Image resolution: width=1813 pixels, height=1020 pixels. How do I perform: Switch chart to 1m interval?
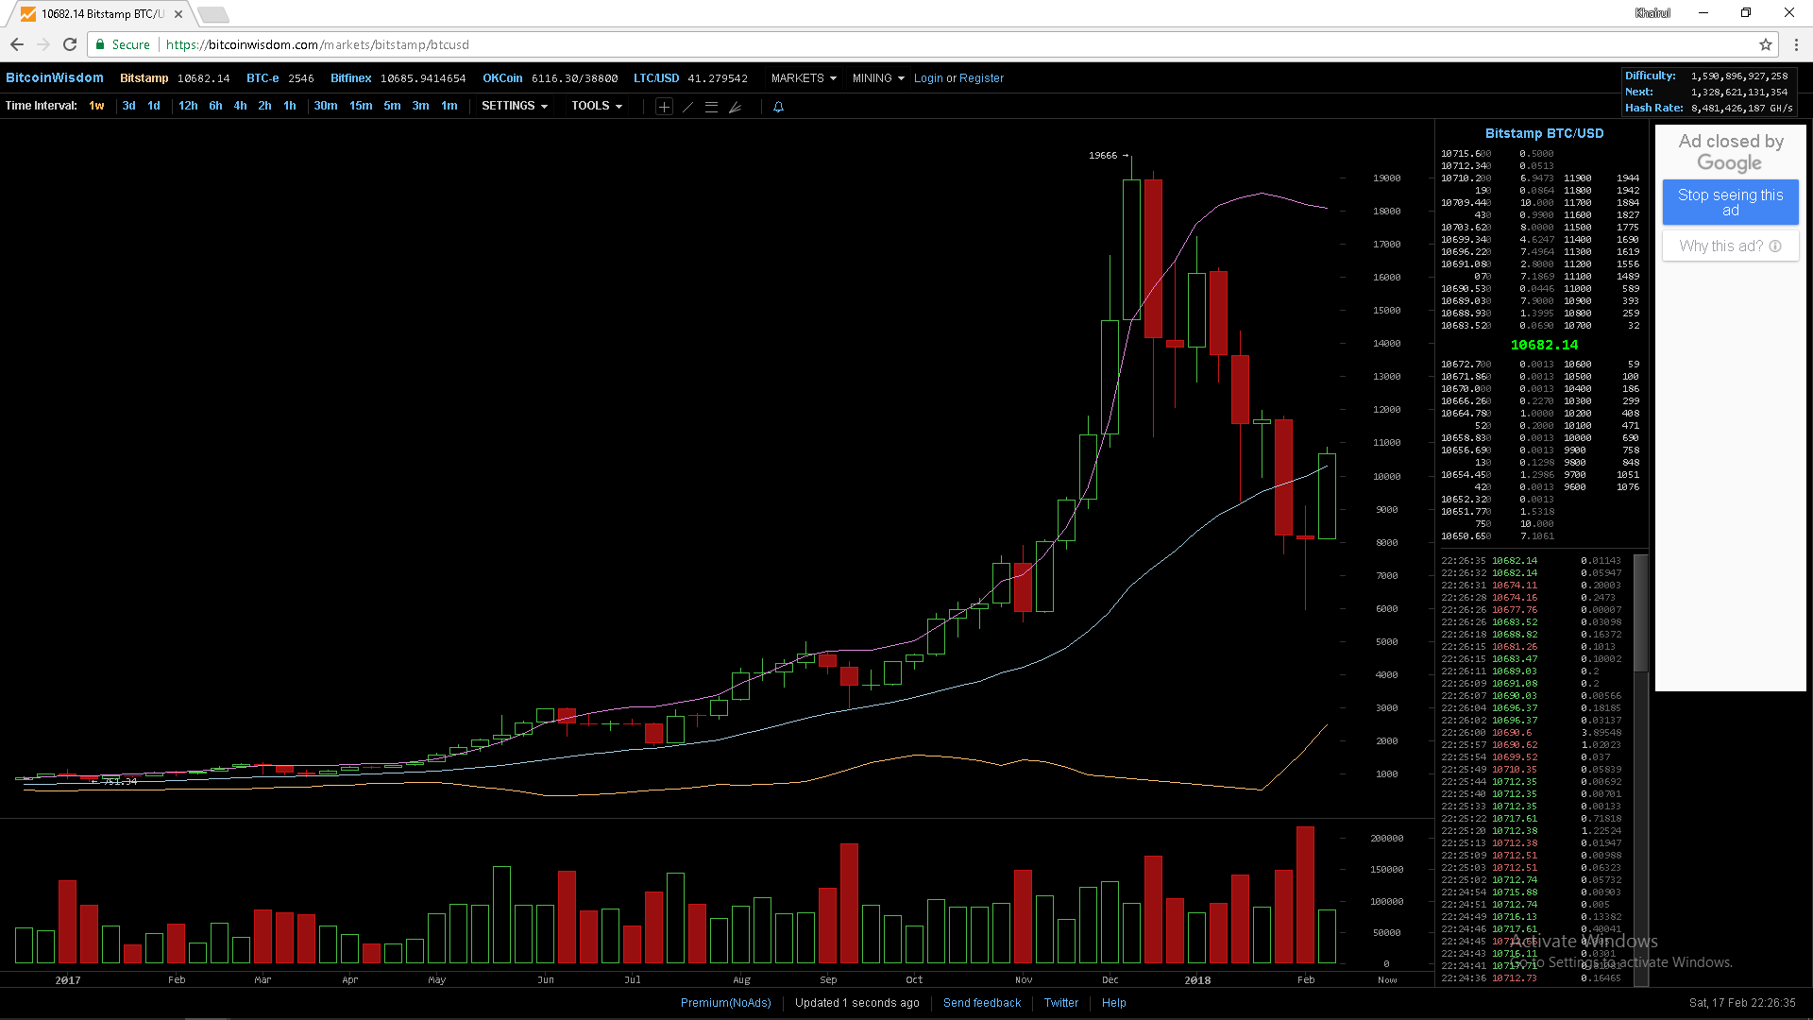[x=449, y=106]
